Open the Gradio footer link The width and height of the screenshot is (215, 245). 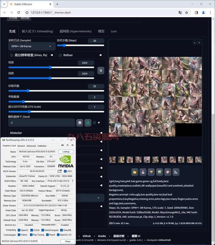[x=102, y=236]
